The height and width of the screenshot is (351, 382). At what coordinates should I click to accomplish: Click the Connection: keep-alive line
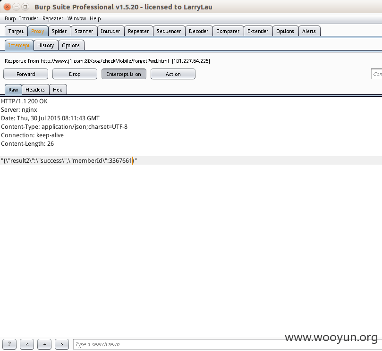pyautogui.click(x=32, y=135)
